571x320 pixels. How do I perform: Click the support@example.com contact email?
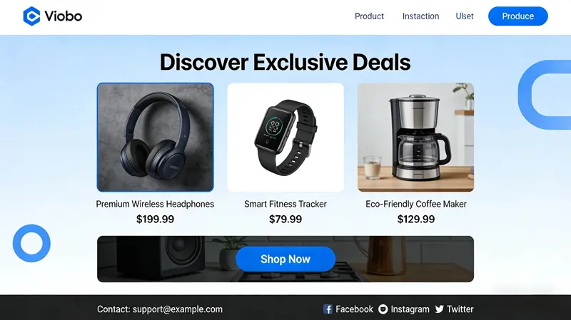[x=177, y=309]
